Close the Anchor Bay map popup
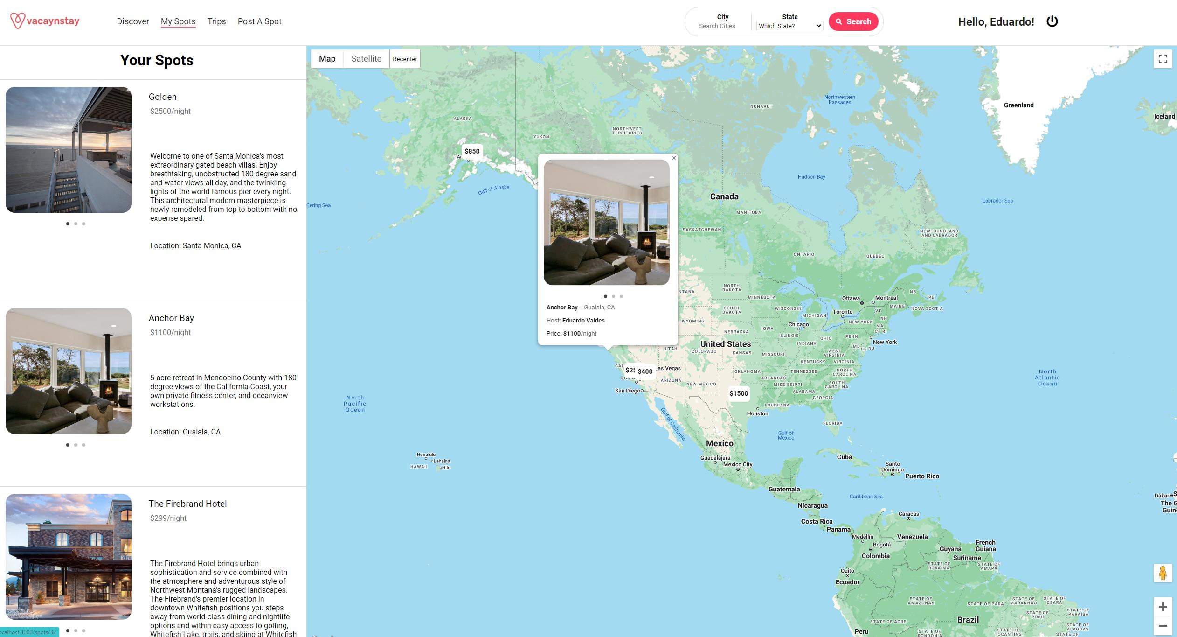This screenshot has height=637, width=1177. pos(673,158)
